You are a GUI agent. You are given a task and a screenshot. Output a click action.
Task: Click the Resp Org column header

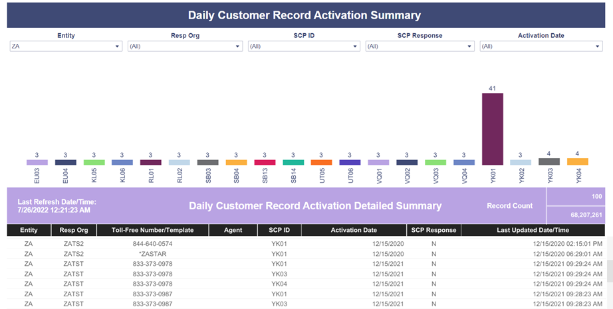[x=74, y=230]
